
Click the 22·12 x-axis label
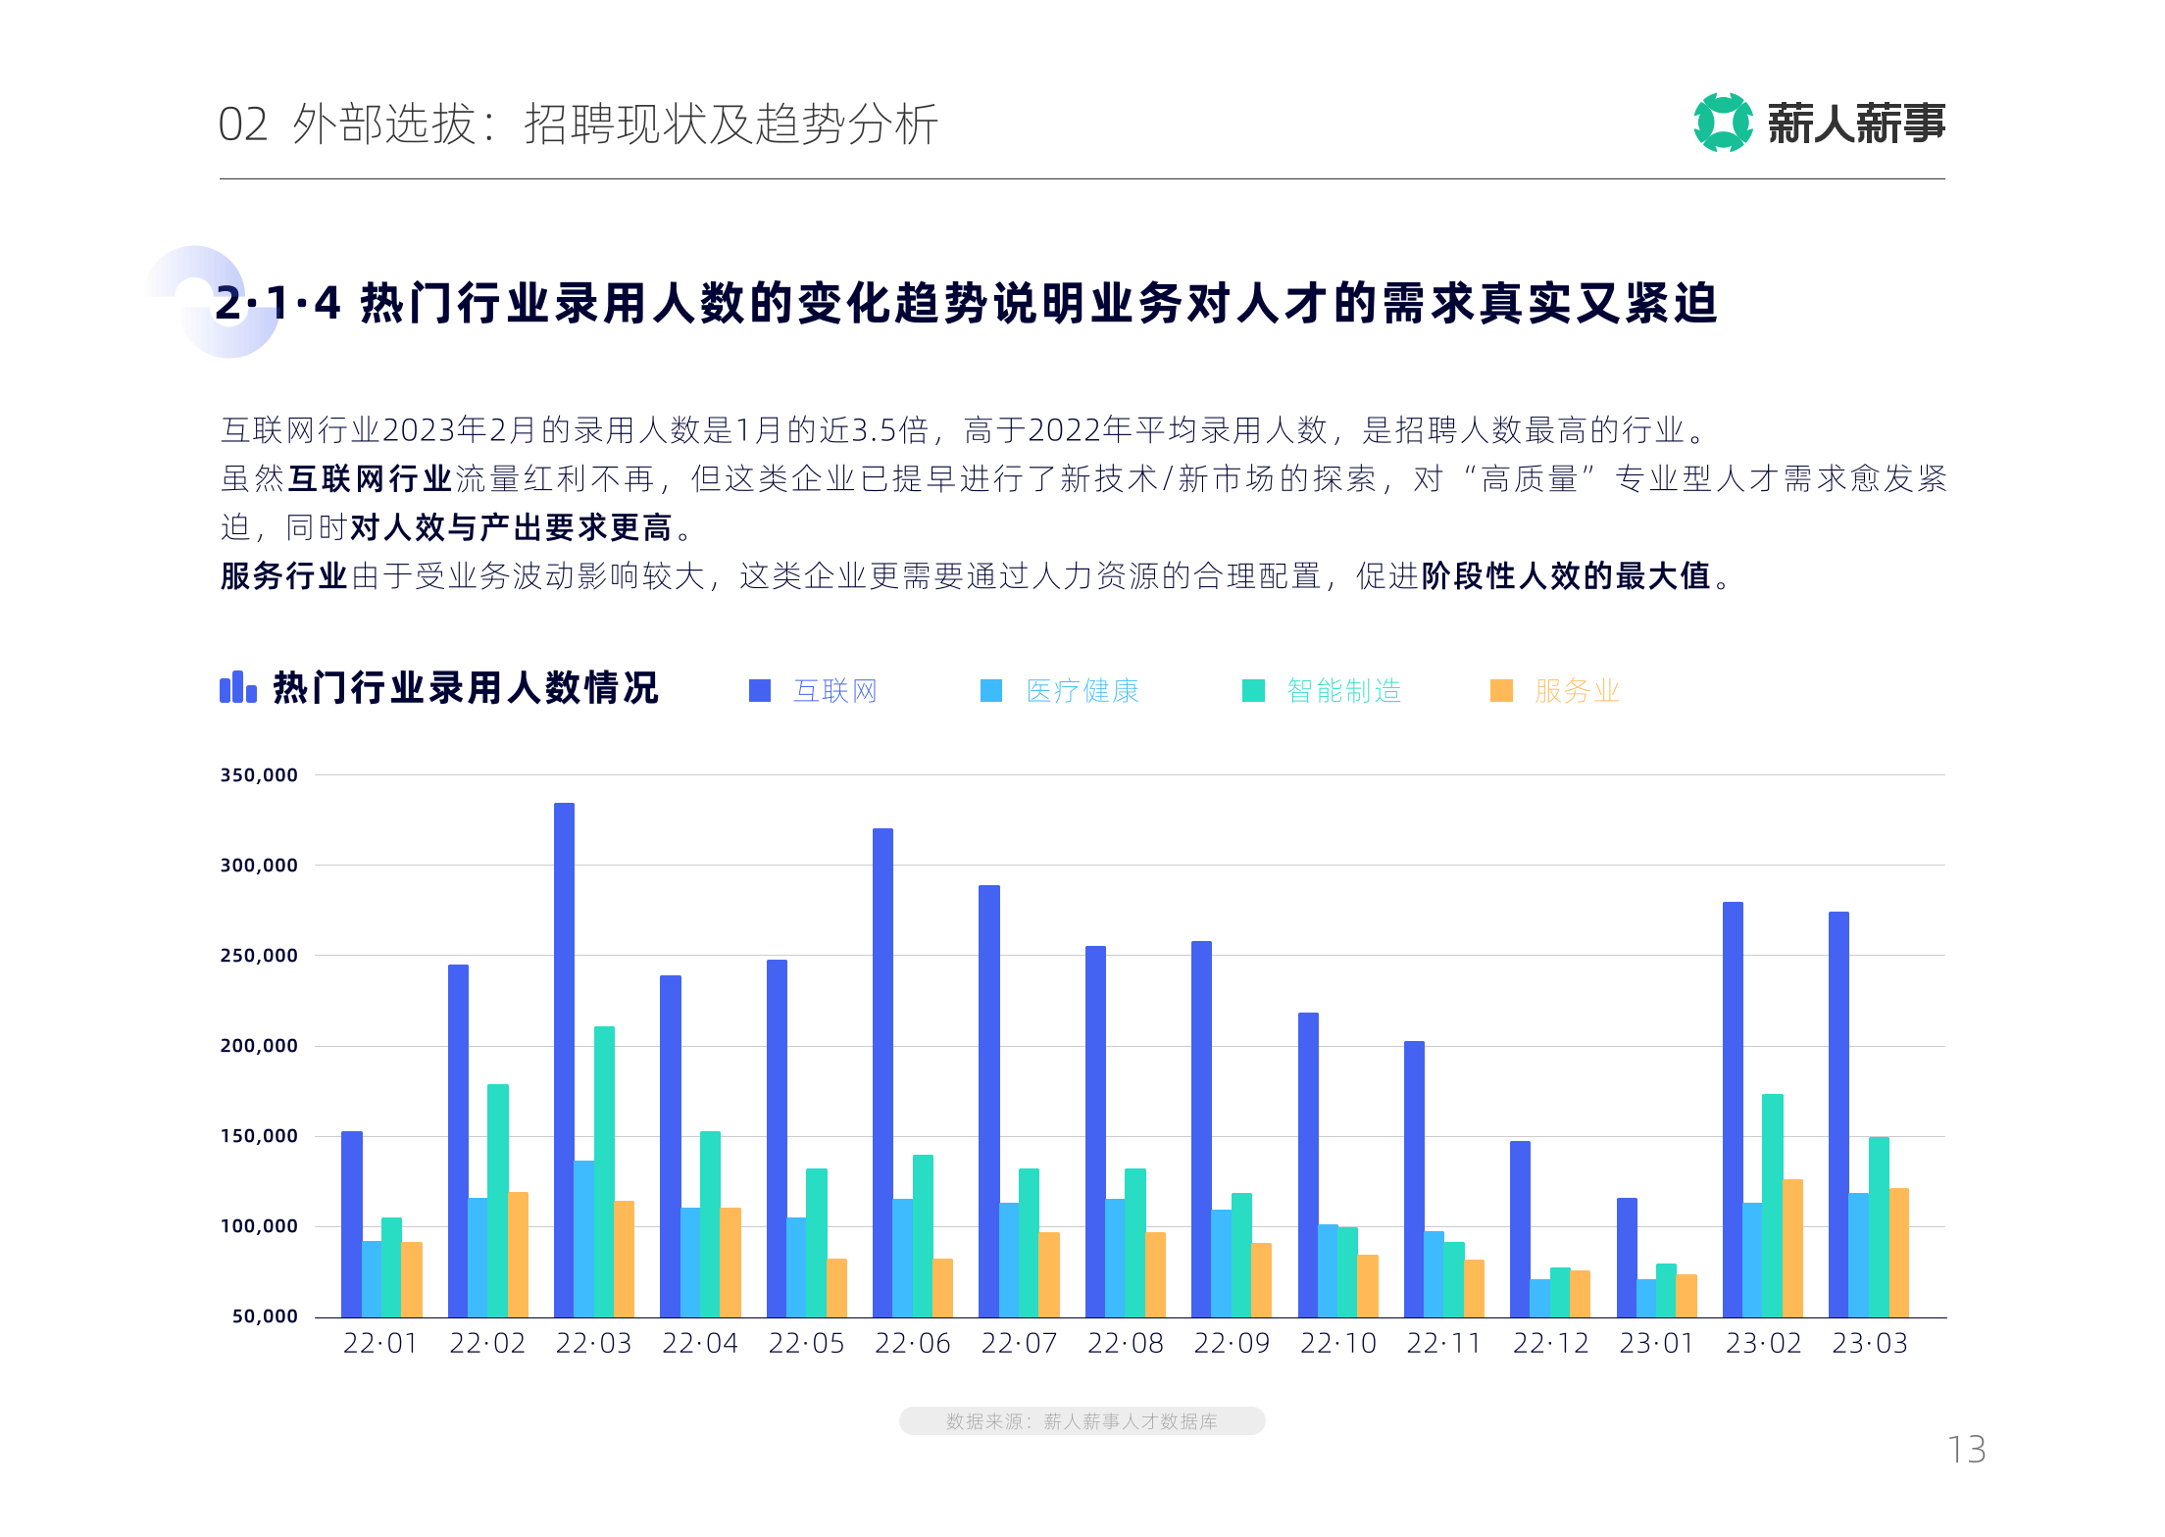(x=1550, y=1343)
